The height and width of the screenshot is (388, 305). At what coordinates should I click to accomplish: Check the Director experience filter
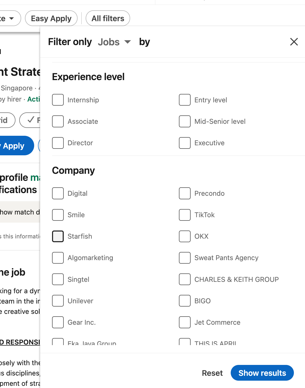pos(58,143)
